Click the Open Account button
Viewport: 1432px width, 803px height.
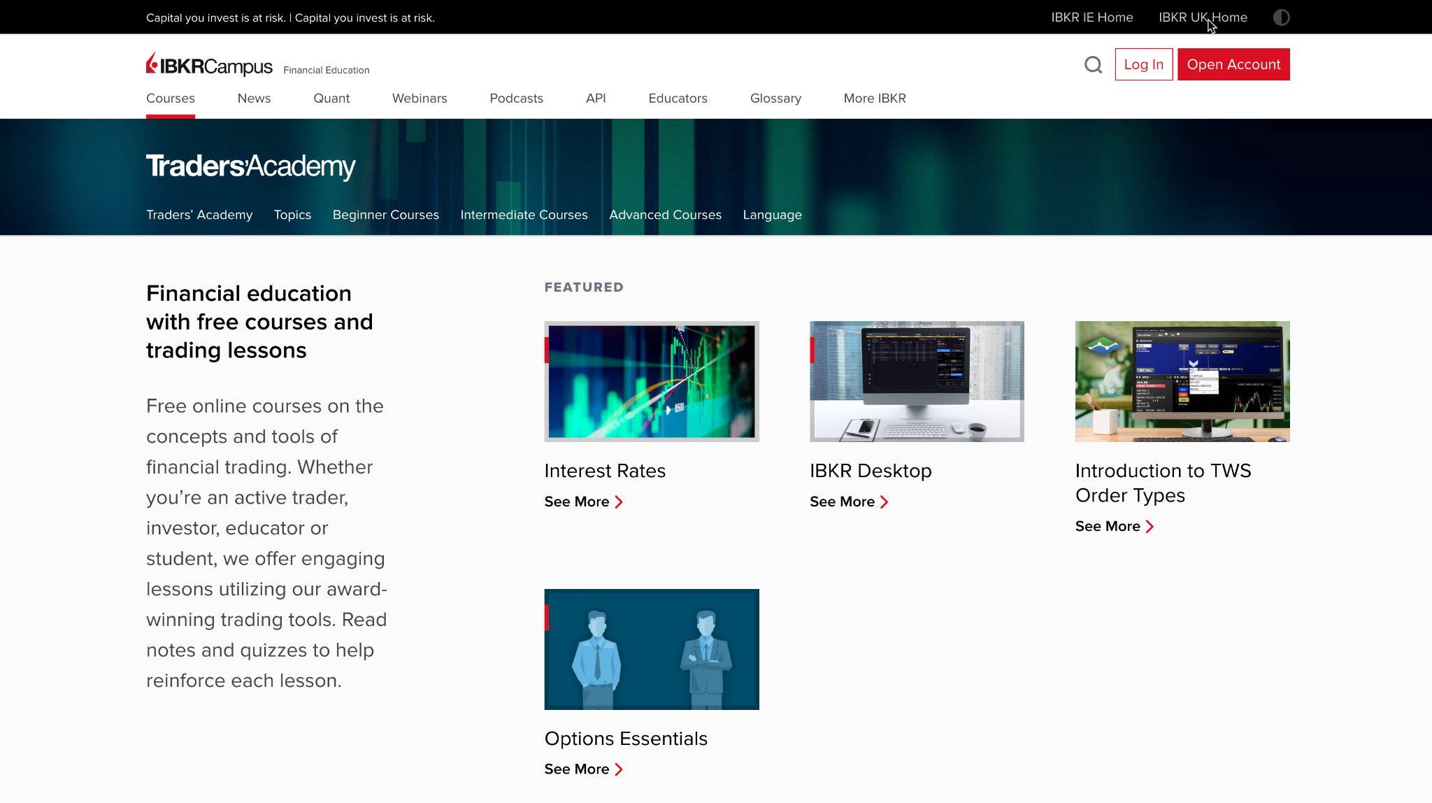tap(1233, 64)
